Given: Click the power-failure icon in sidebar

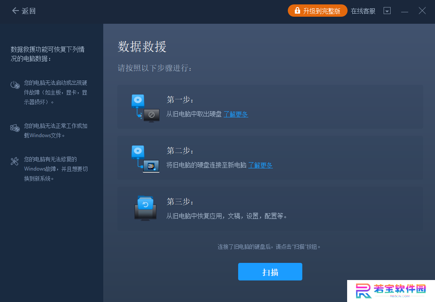Looking at the screenshot, I should click(15, 85).
